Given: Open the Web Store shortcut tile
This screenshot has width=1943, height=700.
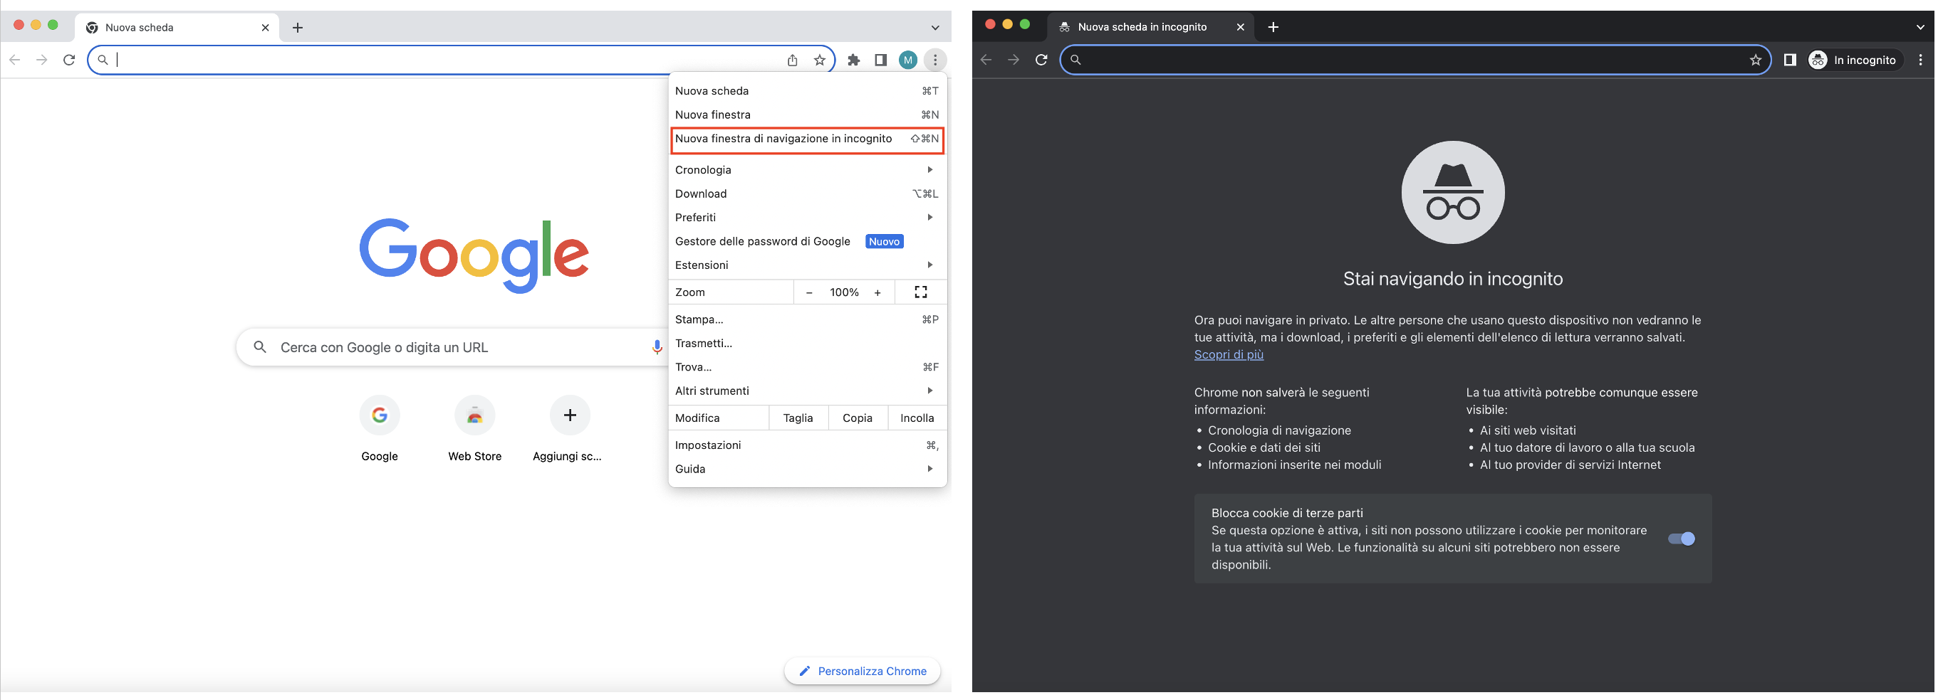Looking at the screenshot, I should pyautogui.click(x=474, y=428).
